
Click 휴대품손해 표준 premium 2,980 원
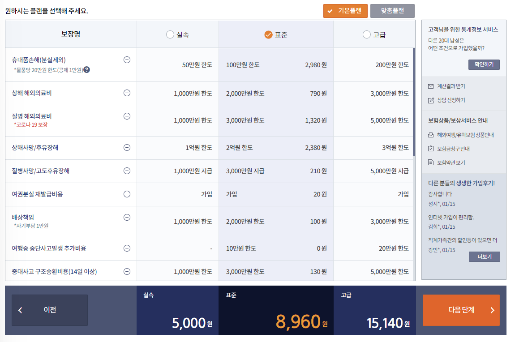click(316, 65)
